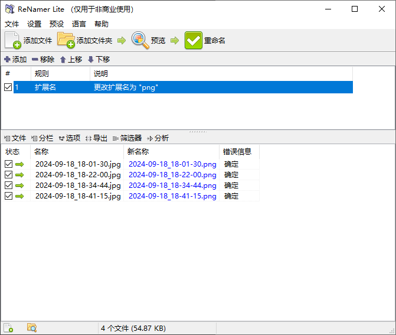Open the 语言 menu
The image size is (396, 335).
tap(79, 24)
